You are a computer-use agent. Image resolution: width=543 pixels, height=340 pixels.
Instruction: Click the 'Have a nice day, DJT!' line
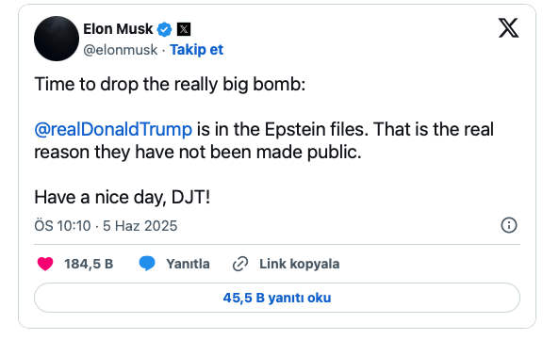[123, 198]
